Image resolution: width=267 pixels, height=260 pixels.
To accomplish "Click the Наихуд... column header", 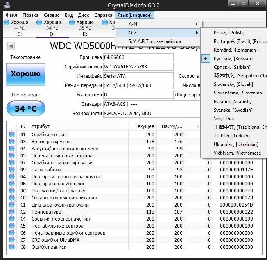I will point(171,126).
